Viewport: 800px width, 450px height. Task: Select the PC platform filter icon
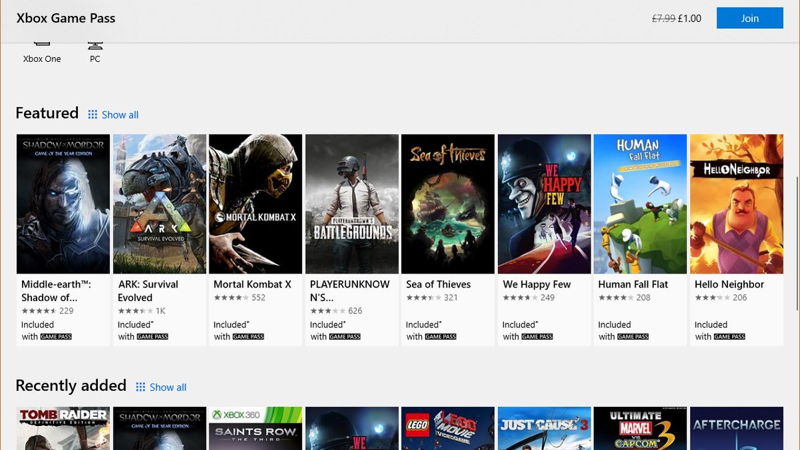click(x=95, y=47)
